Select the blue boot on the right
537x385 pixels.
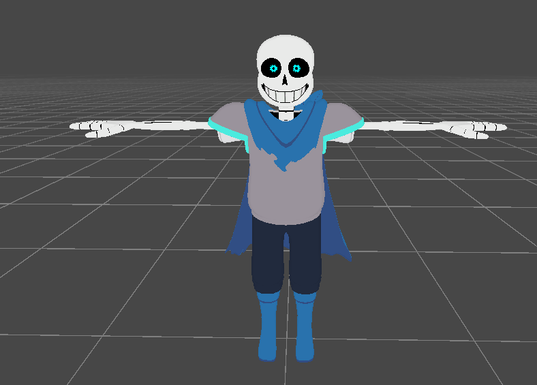(305, 326)
